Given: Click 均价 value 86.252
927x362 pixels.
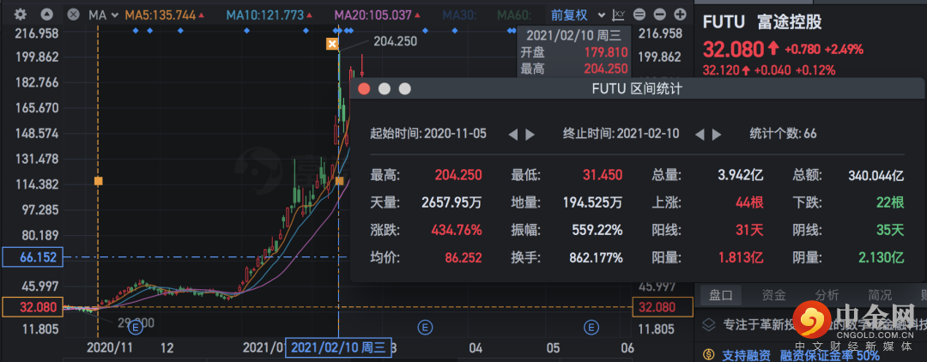Looking at the screenshot, I should (x=462, y=258).
